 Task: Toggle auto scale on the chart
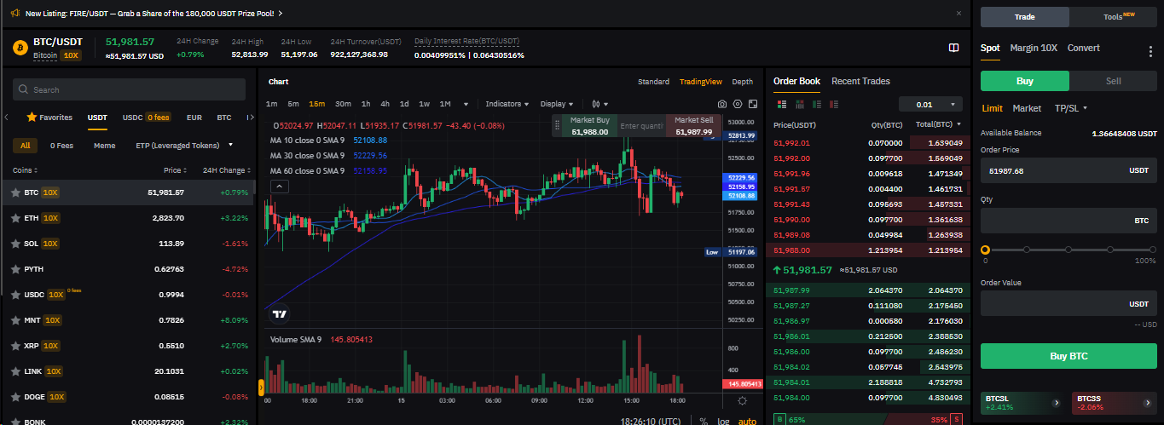[x=747, y=421]
